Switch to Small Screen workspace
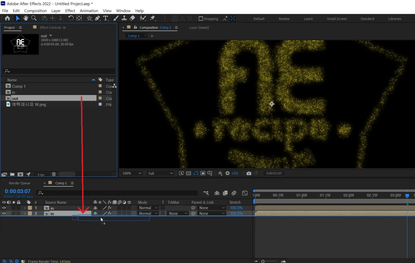 [x=337, y=19]
